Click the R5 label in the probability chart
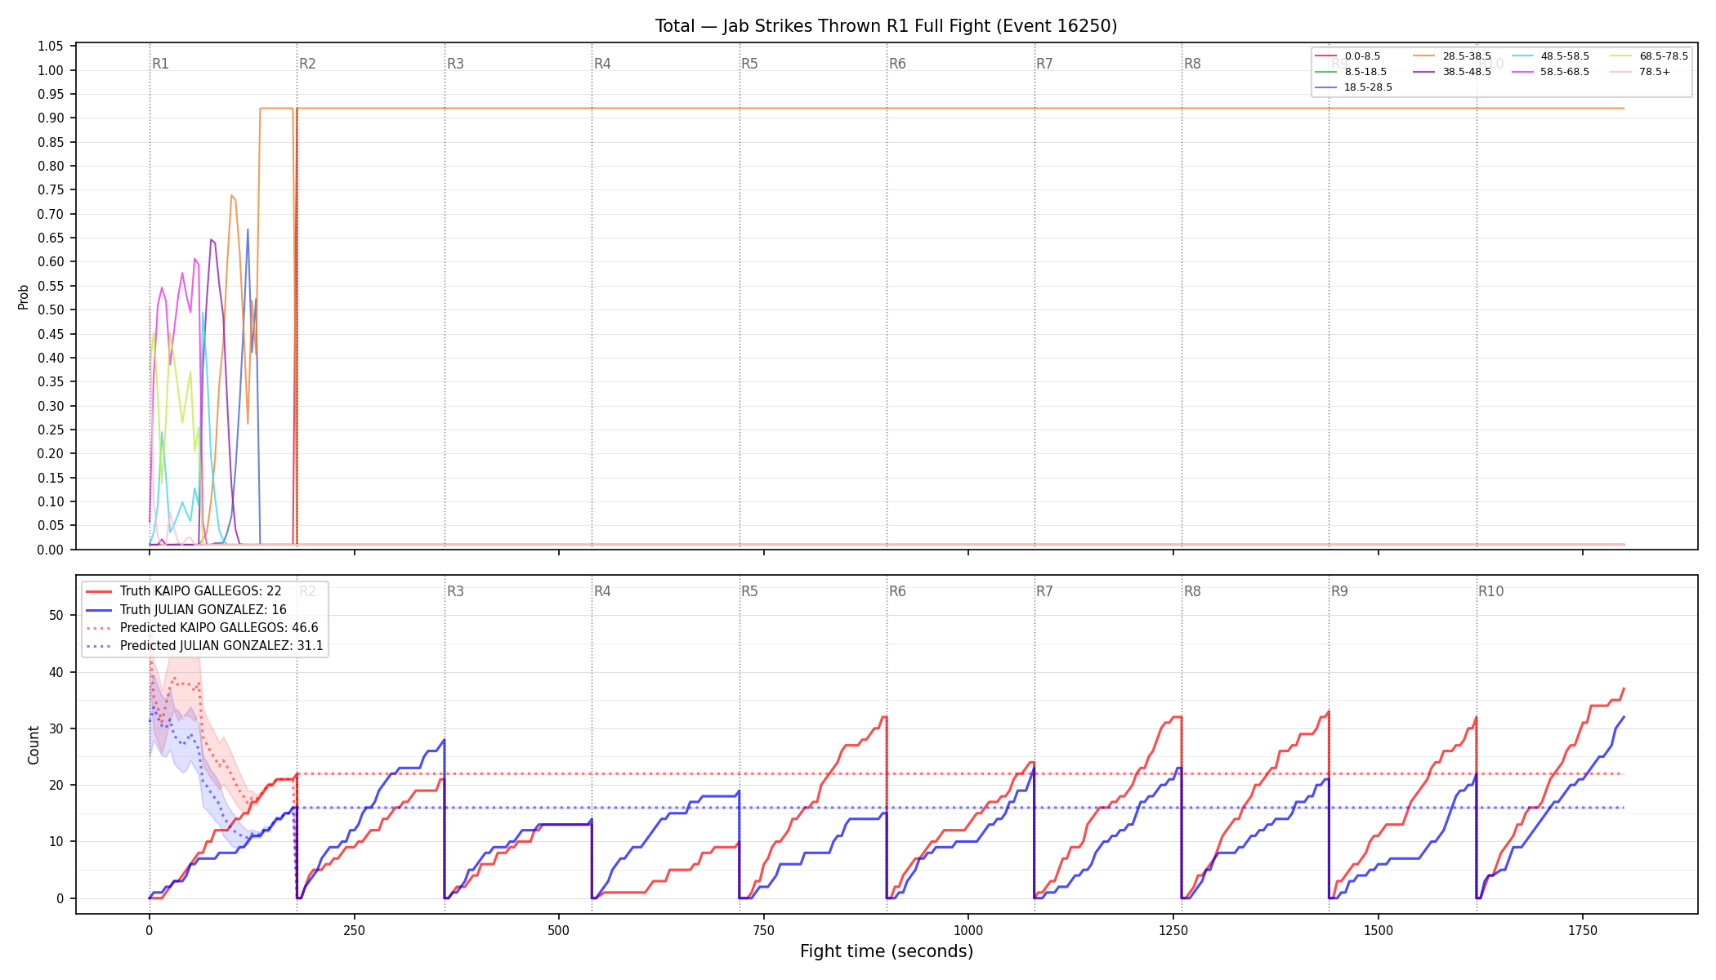The width and height of the screenshot is (1716, 980). pos(749,64)
